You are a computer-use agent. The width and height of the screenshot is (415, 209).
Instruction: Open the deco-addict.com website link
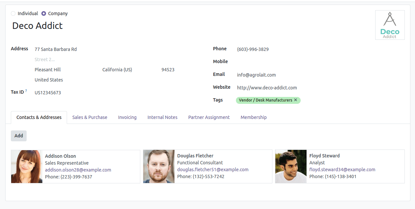(x=267, y=87)
